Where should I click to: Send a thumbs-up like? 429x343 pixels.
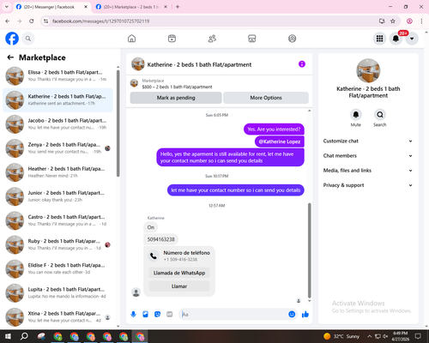305,315
